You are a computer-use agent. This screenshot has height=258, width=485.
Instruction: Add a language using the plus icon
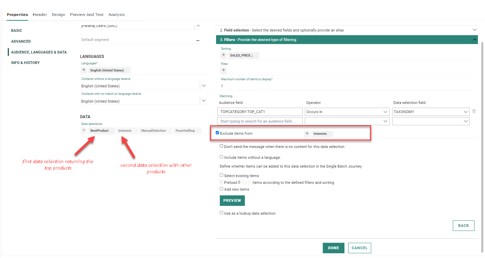click(x=84, y=70)
